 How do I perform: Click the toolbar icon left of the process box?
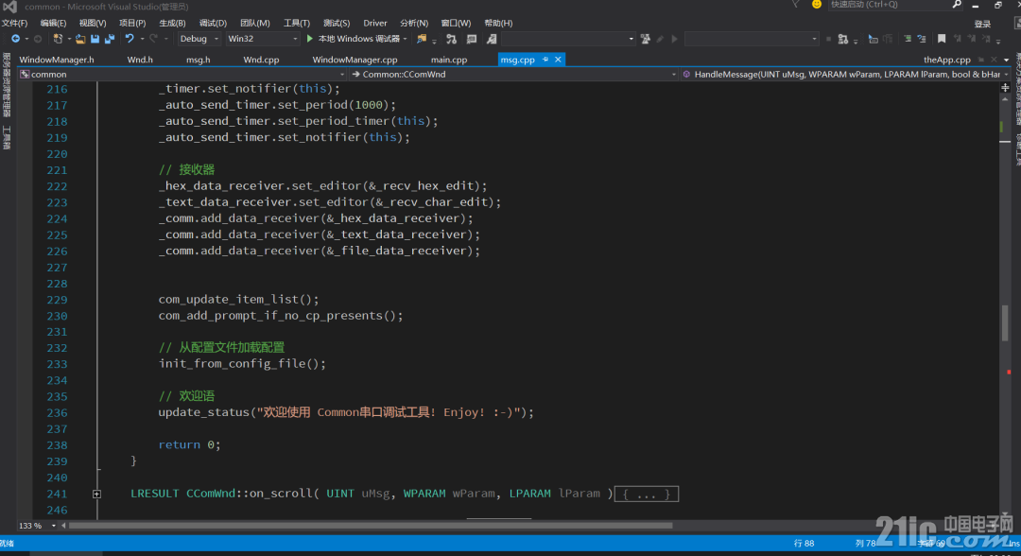coord(492,39)
